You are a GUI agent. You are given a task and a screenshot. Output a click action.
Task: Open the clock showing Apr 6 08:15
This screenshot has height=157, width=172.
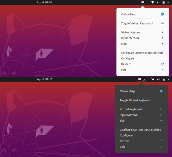[x=45, y=80]
